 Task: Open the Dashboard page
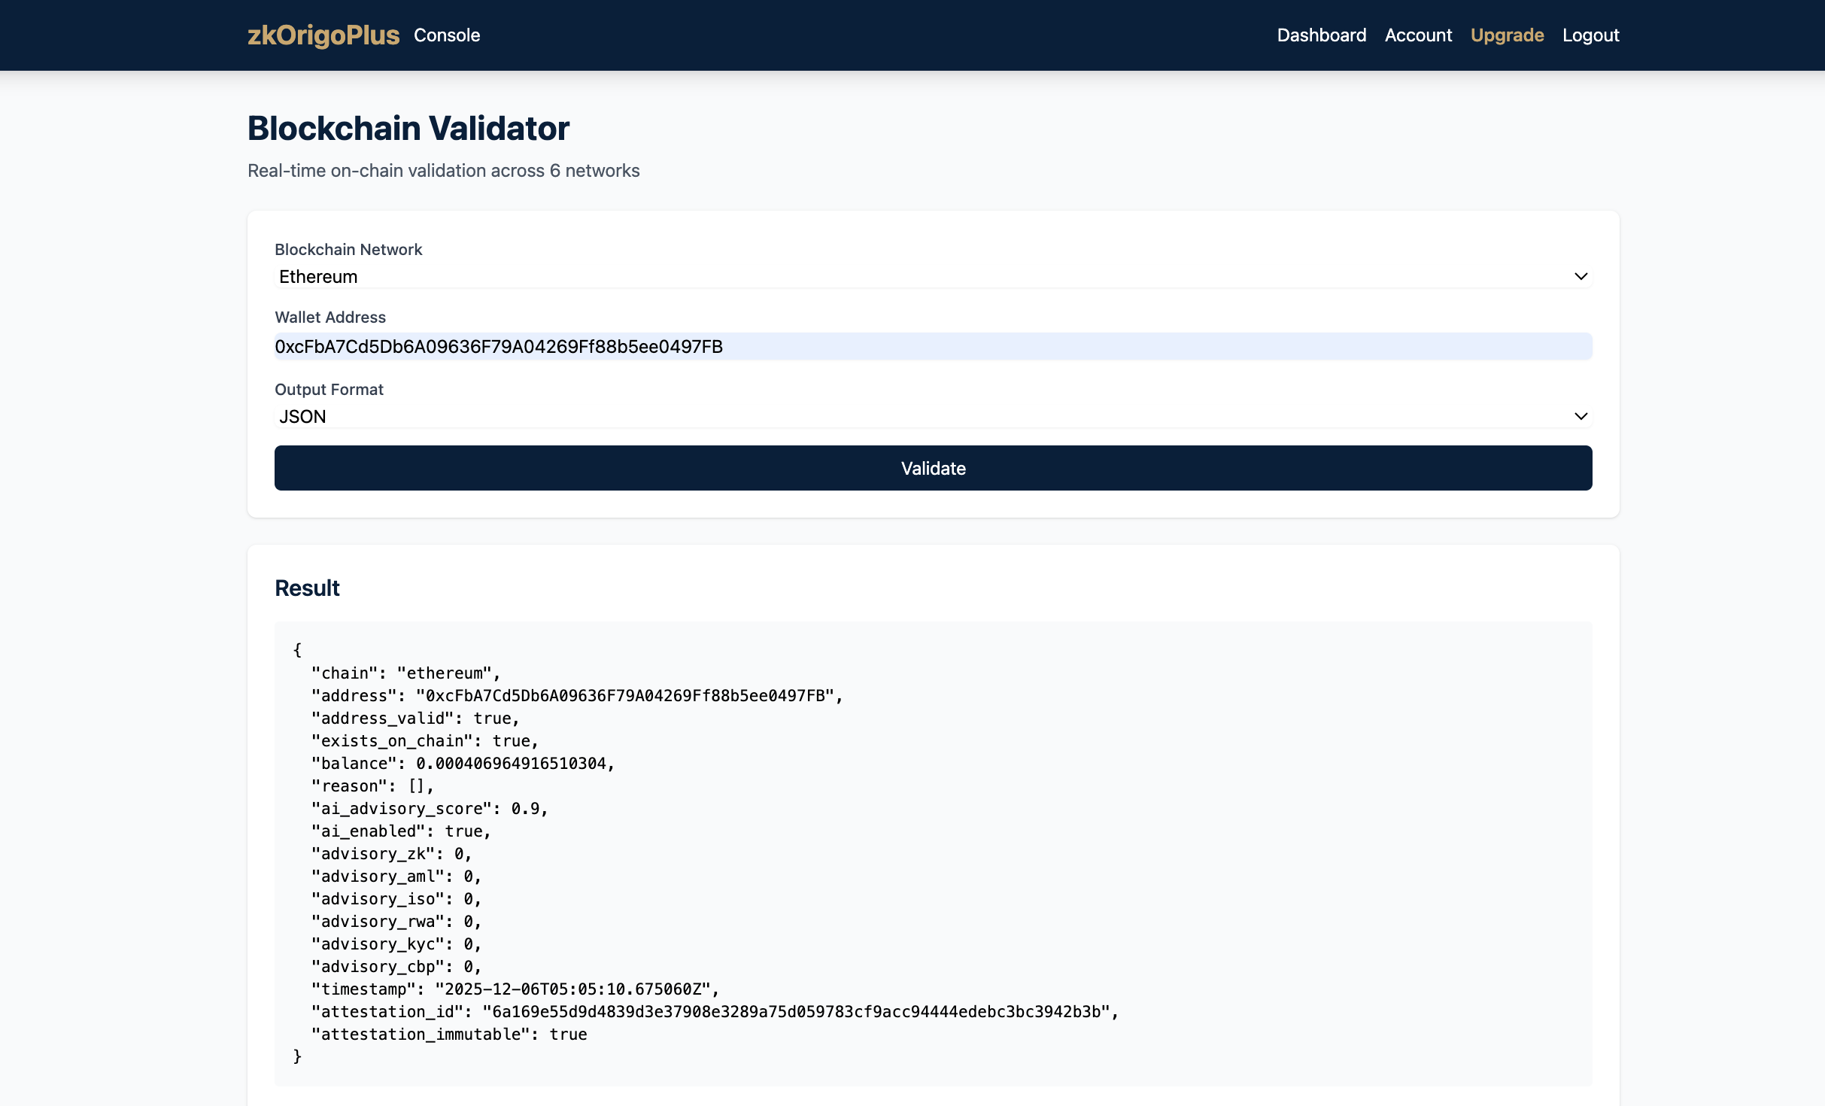(1321, 35)
